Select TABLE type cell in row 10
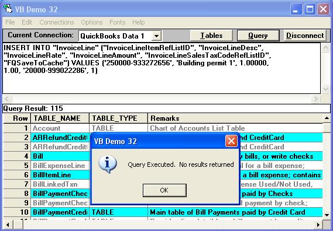The height and width of the screenshot is (231, 333). tap(118, 212)
